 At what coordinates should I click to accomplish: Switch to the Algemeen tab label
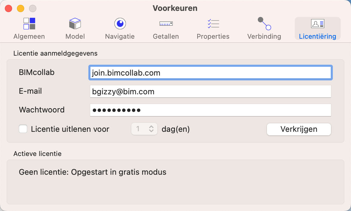coord(29,37)
